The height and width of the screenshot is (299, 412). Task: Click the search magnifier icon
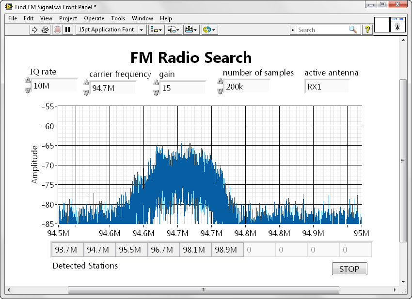(x=353, y=30)
